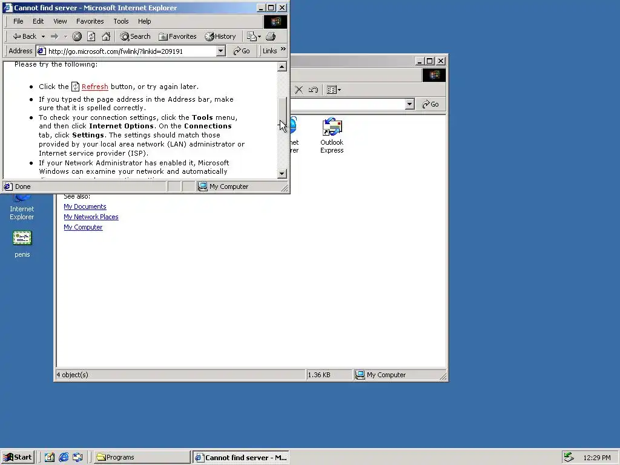
Task: Expand the Internet Explorer address bar dropdown
Action: click(x=221, y=51)
